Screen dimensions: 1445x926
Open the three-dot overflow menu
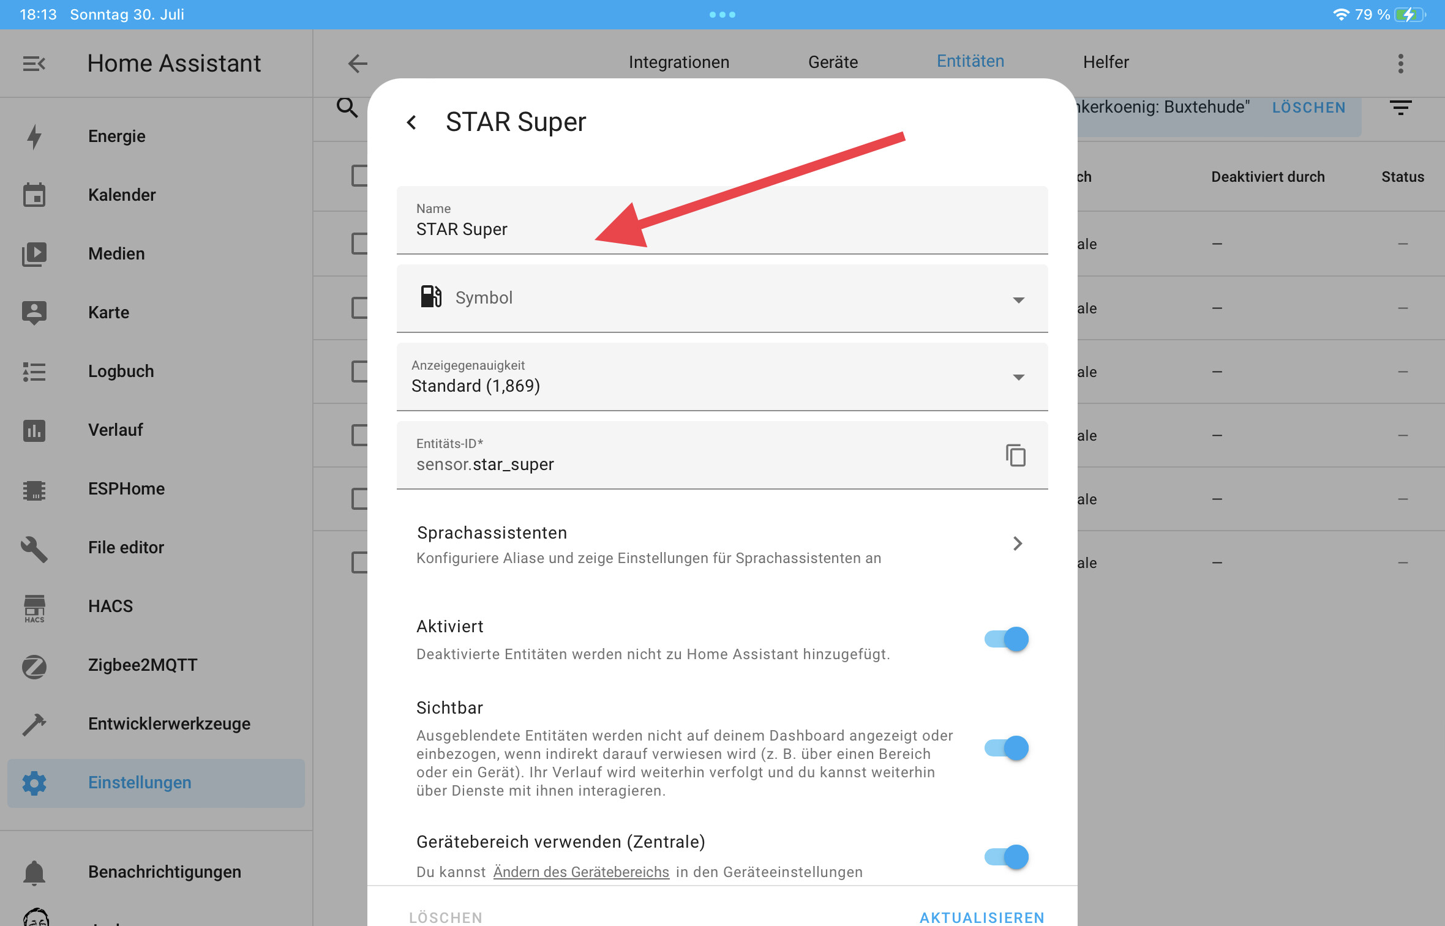[x=1400, y=63]
